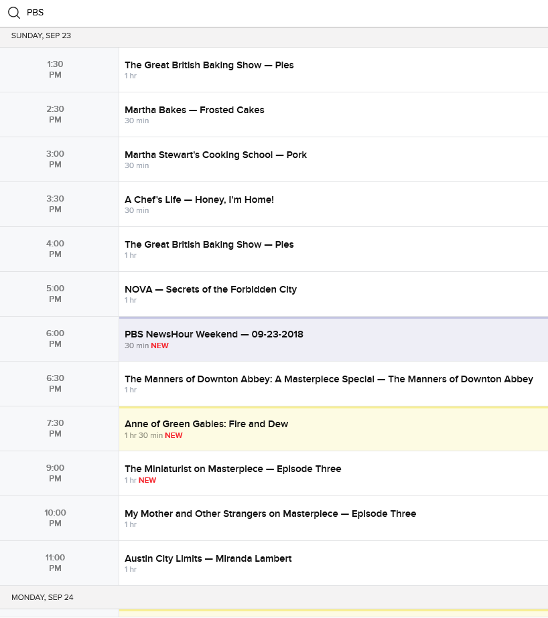Click the 11:00 PM time slot cell

[56, 563]
